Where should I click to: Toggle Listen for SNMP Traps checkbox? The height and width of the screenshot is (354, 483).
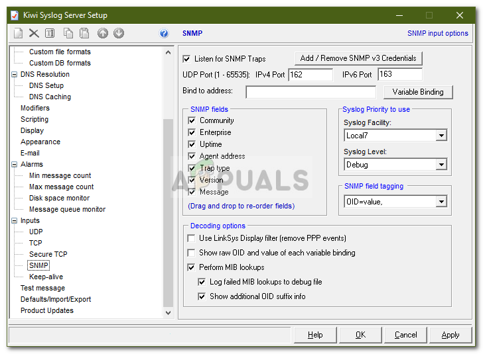186,59
